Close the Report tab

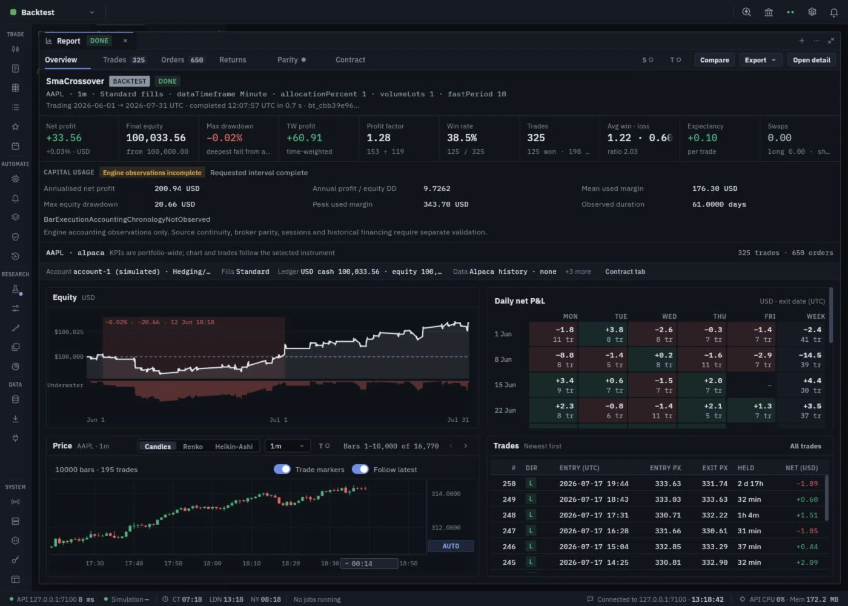[x=125, y=41]
